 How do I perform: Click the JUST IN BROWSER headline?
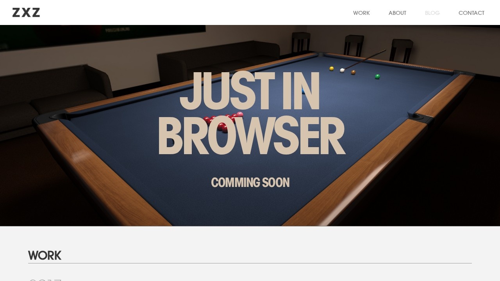(x=250, y=113)
